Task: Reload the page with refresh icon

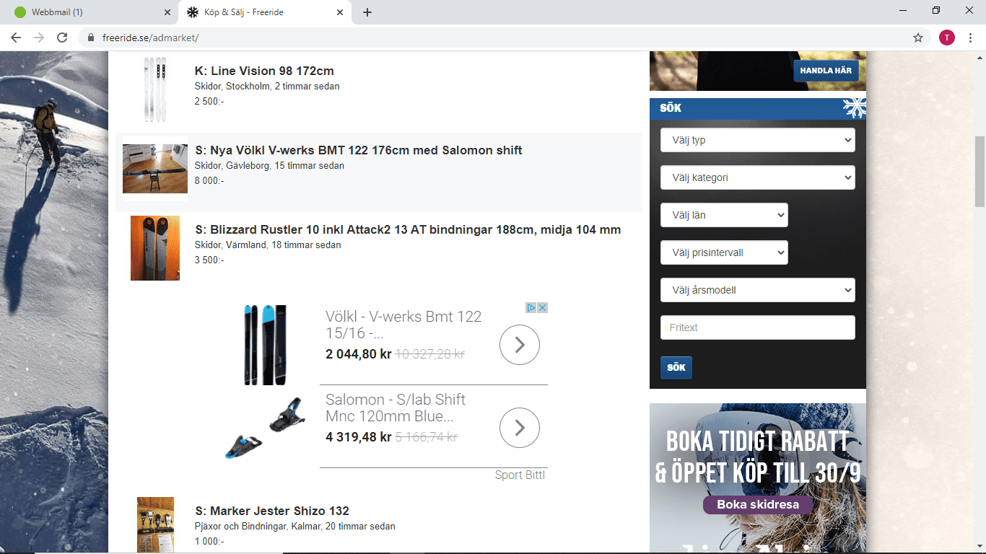Action: click(x=62, y=38)
